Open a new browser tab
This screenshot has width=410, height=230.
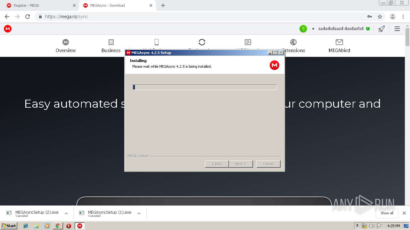click(163, 5)
